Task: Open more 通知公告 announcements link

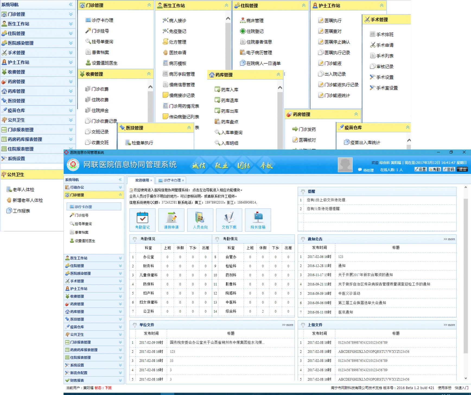Action: click(x=449, y=239)
